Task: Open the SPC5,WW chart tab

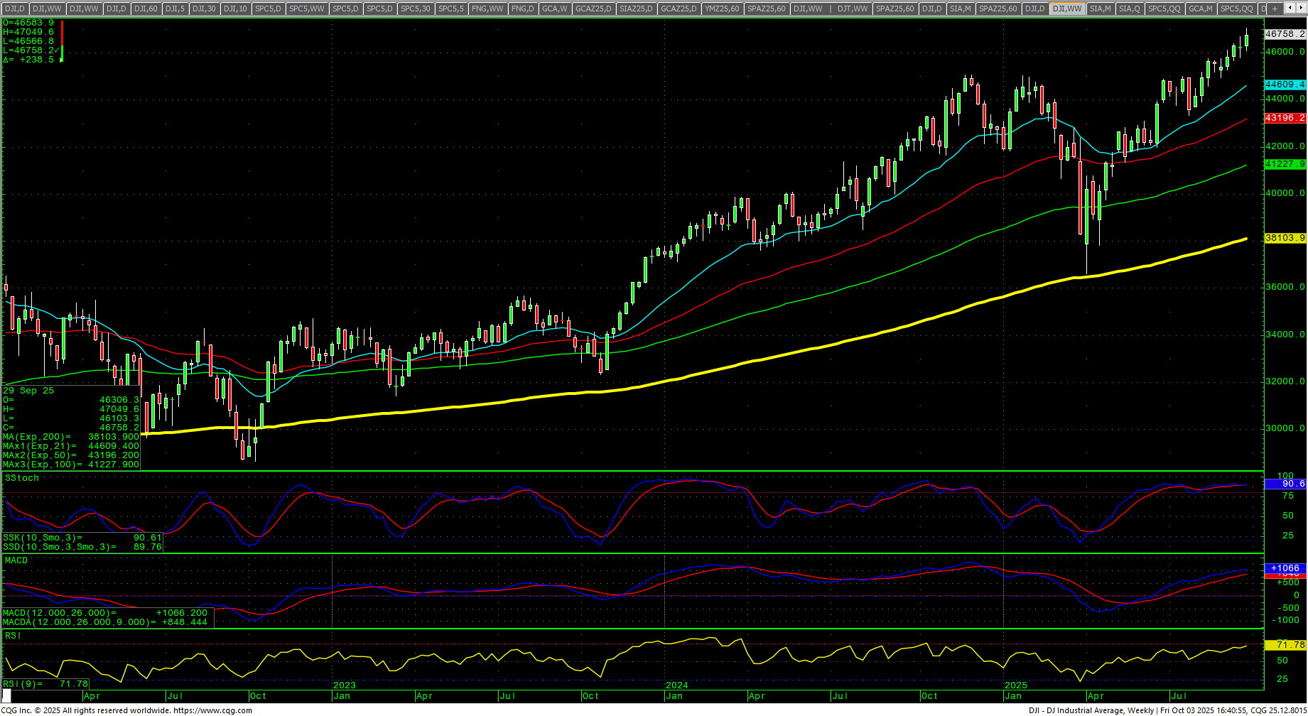Action: click(306, 9)
